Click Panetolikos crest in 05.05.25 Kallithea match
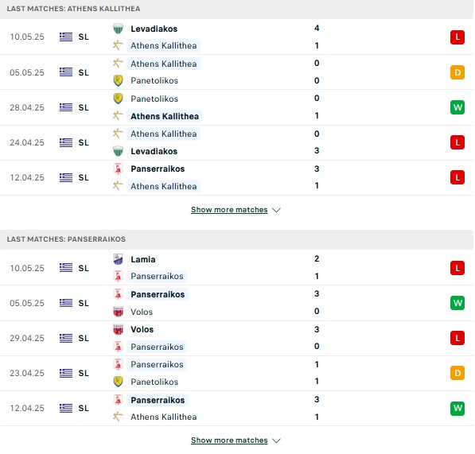The height and width of the screenshot is (454, 475). coord(118,81)
